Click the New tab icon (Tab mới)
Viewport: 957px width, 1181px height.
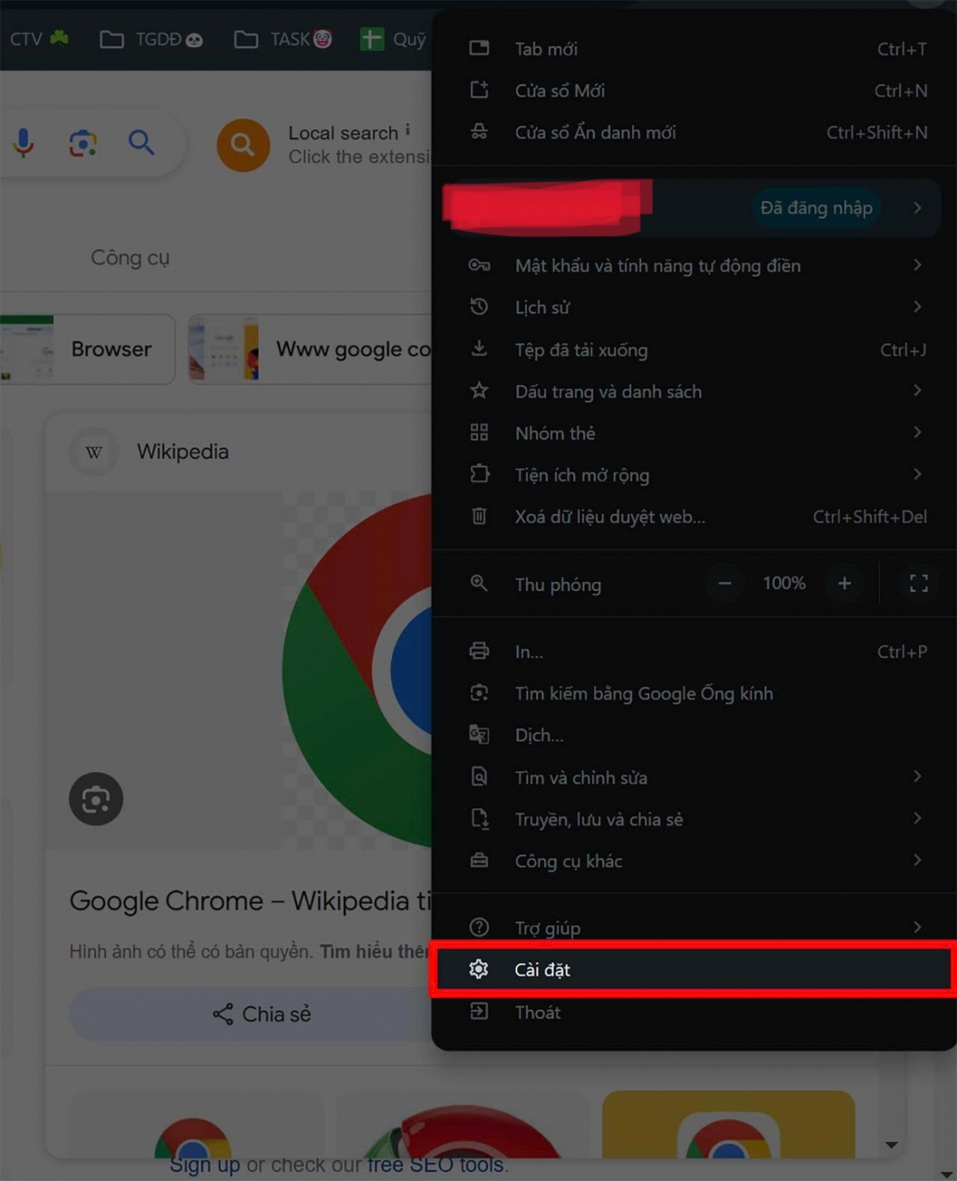(x=479, y=48)
